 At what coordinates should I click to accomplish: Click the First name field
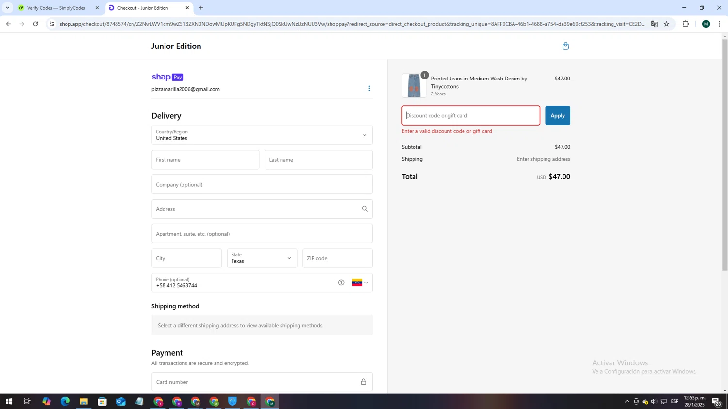(x=205, y=160)
